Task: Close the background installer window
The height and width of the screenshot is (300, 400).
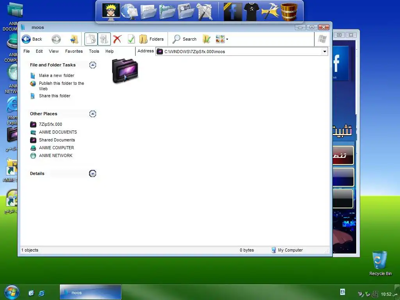Action: click(351, 35)
